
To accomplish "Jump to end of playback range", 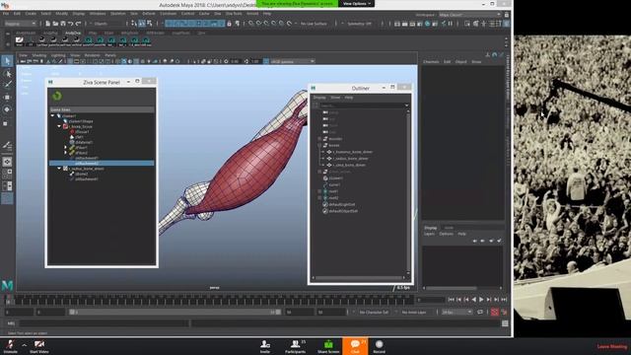I will pos(504,300).
